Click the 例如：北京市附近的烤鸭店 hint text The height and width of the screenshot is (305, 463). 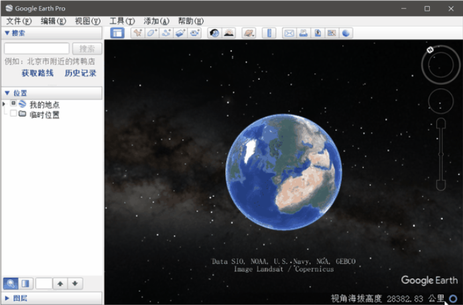(50, 62)
